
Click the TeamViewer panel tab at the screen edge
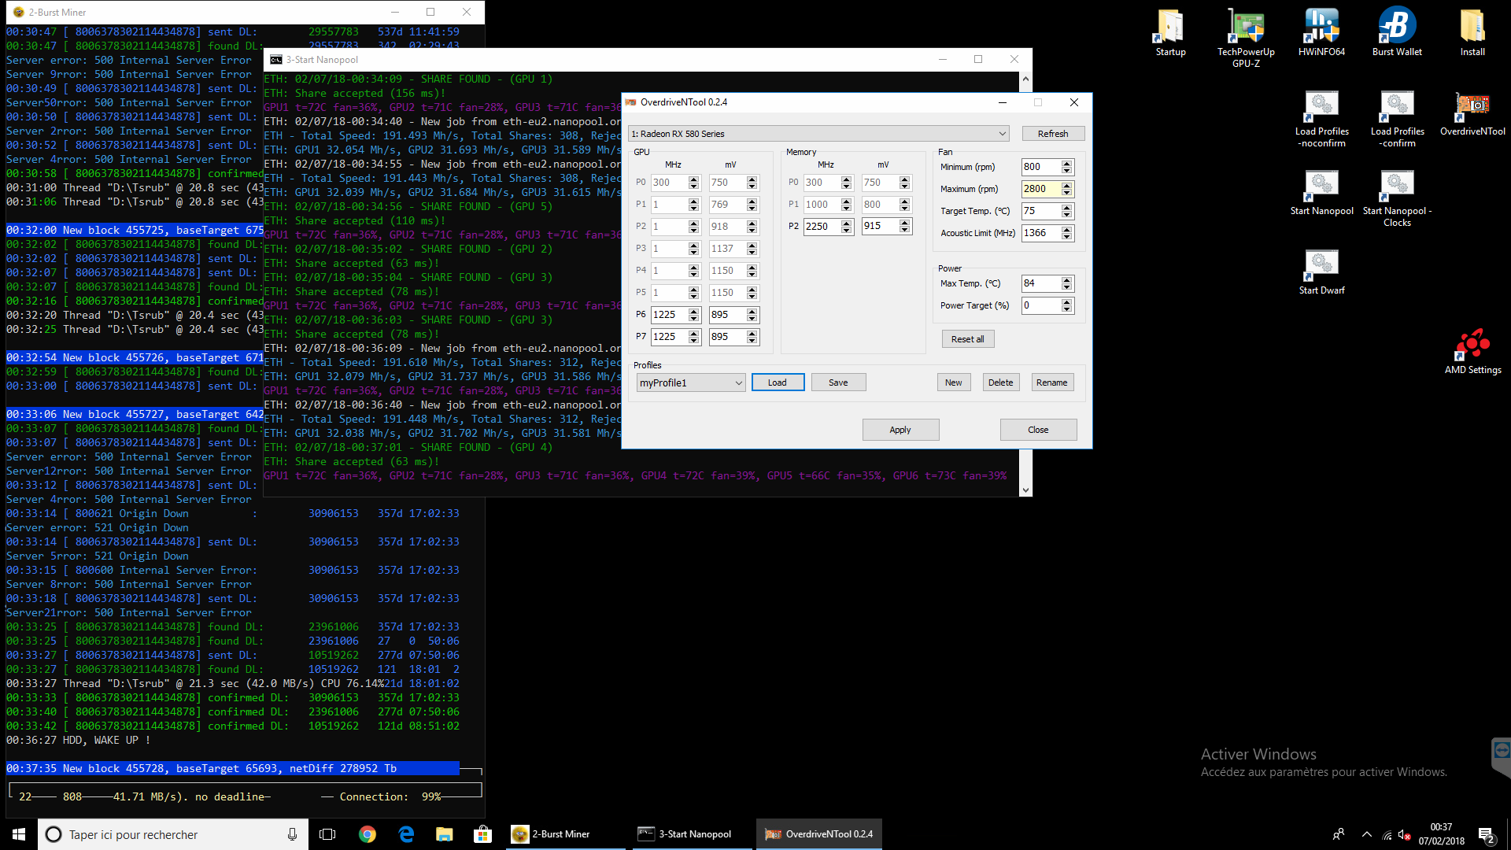pos(1502,756)
